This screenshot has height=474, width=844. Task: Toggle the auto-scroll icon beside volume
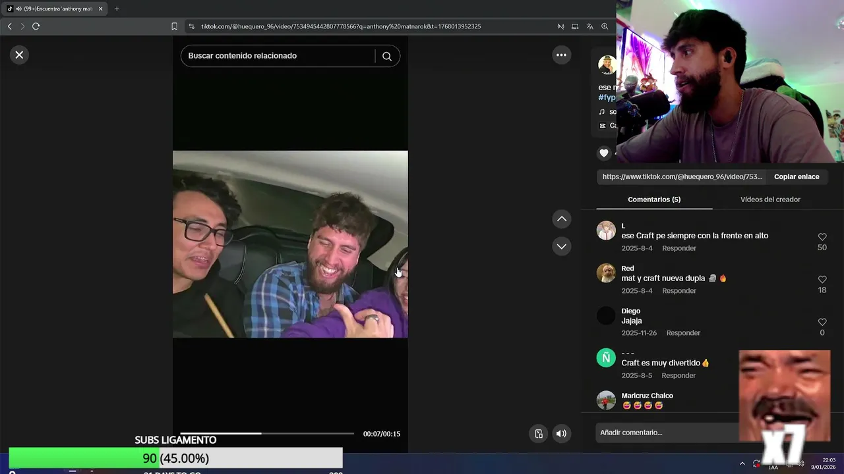pyautogui.click(x=539, y=433)
